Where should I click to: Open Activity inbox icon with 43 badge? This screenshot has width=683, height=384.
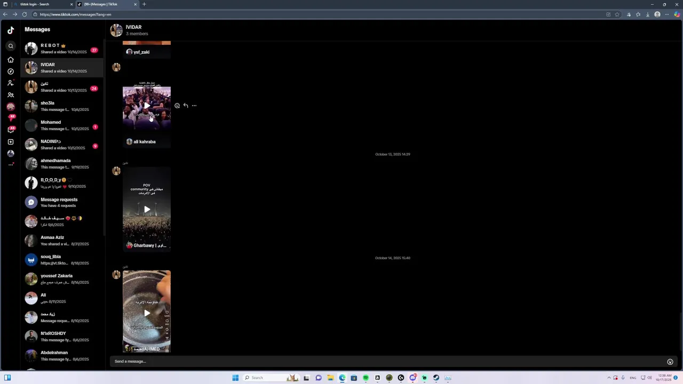pyautogui.click(x=11, y=130)
